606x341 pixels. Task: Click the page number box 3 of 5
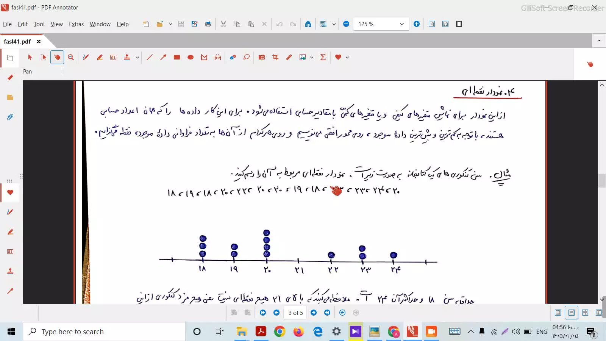[295, 313]
